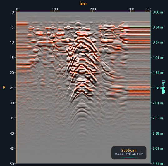The image size is (168, 166).
Task: Click depth label "3.02 m"
Action: tap(158, 148)
